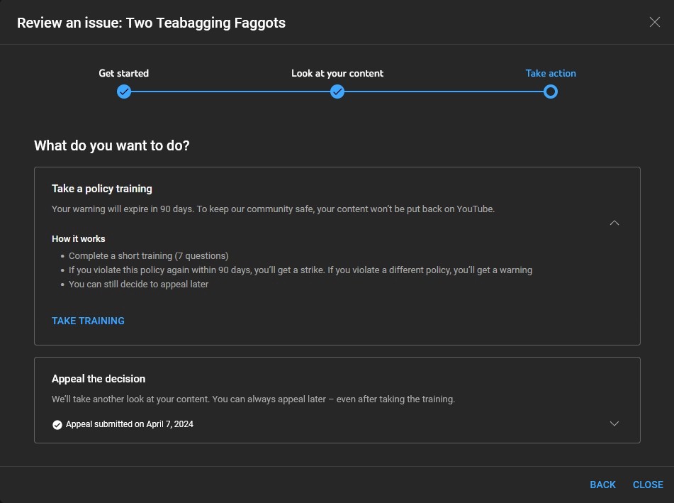Click the progress line between first two steps
The image size is (674, 503).
coord(230,92)
